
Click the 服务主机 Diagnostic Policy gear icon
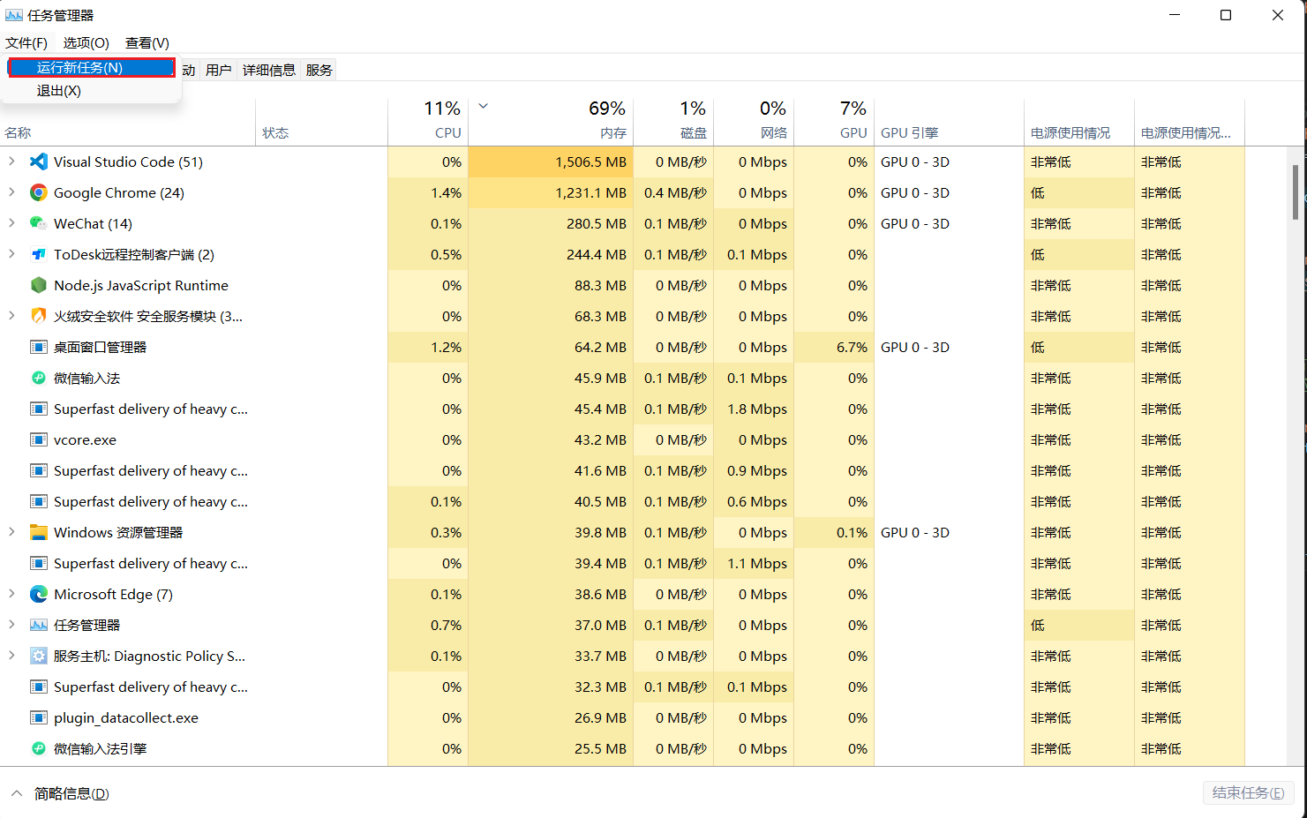[x=39, y=656]
